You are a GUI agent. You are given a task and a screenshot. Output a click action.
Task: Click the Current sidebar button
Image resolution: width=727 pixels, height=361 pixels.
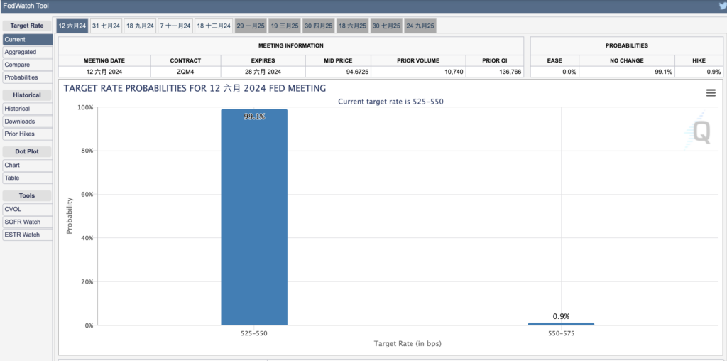click(x=28, y=40)
